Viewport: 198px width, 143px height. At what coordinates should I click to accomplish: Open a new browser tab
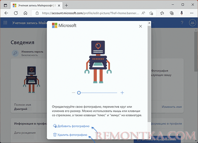(66, 5)
